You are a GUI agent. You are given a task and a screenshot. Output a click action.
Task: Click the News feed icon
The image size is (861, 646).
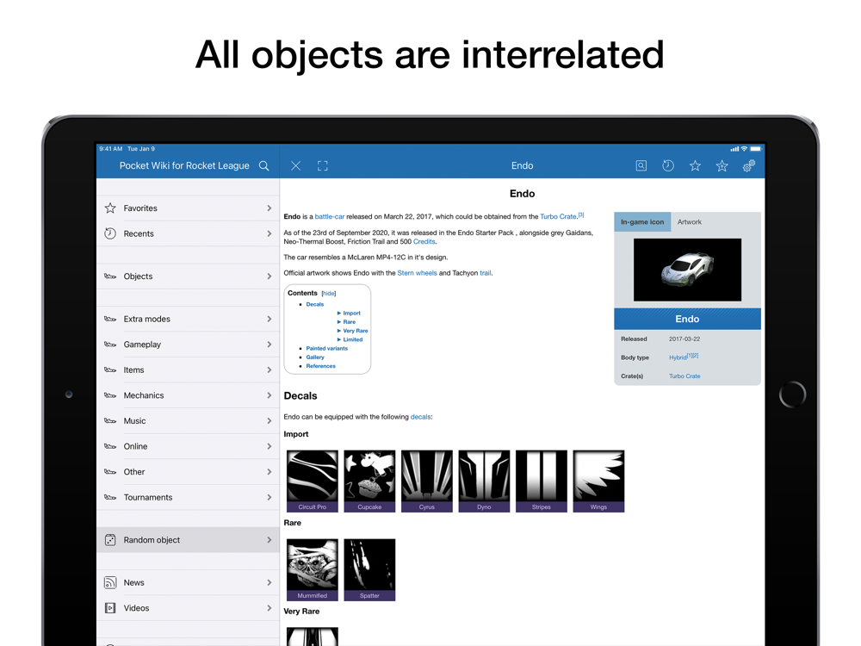tap(110, 583)
